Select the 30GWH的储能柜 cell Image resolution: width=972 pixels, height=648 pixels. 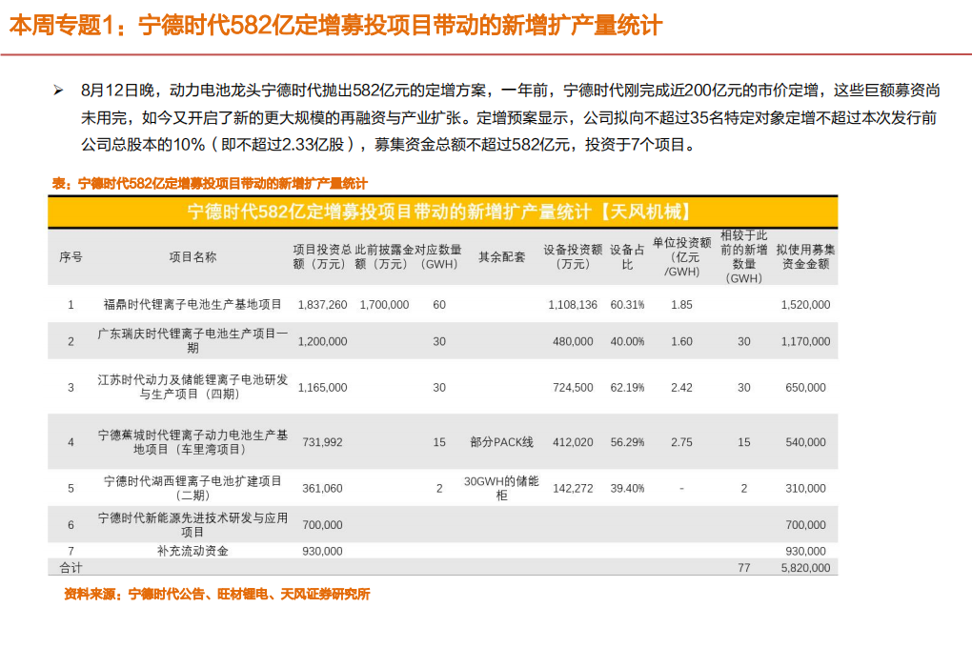pos(505,487)
